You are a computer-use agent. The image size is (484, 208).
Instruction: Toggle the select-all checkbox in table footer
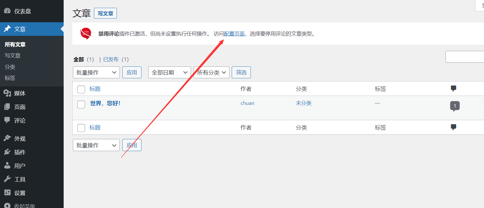click(81, 128)
